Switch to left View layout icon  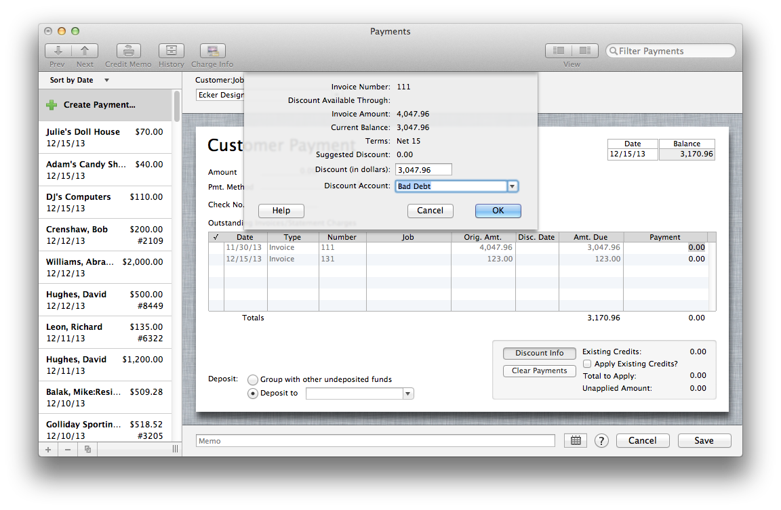coord(559,50)
